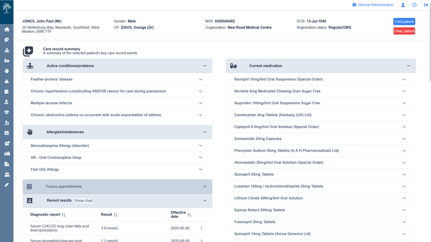The width and height of the screenshot is (431, 242).
Task: Click the Care record summary header icon
Action: click(28, 51)
